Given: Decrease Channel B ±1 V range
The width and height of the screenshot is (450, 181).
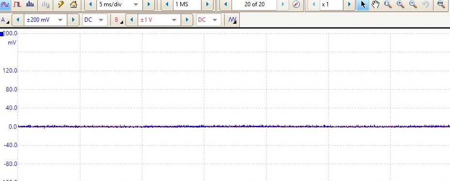Looking at the screenshot, I should (132, 20).
